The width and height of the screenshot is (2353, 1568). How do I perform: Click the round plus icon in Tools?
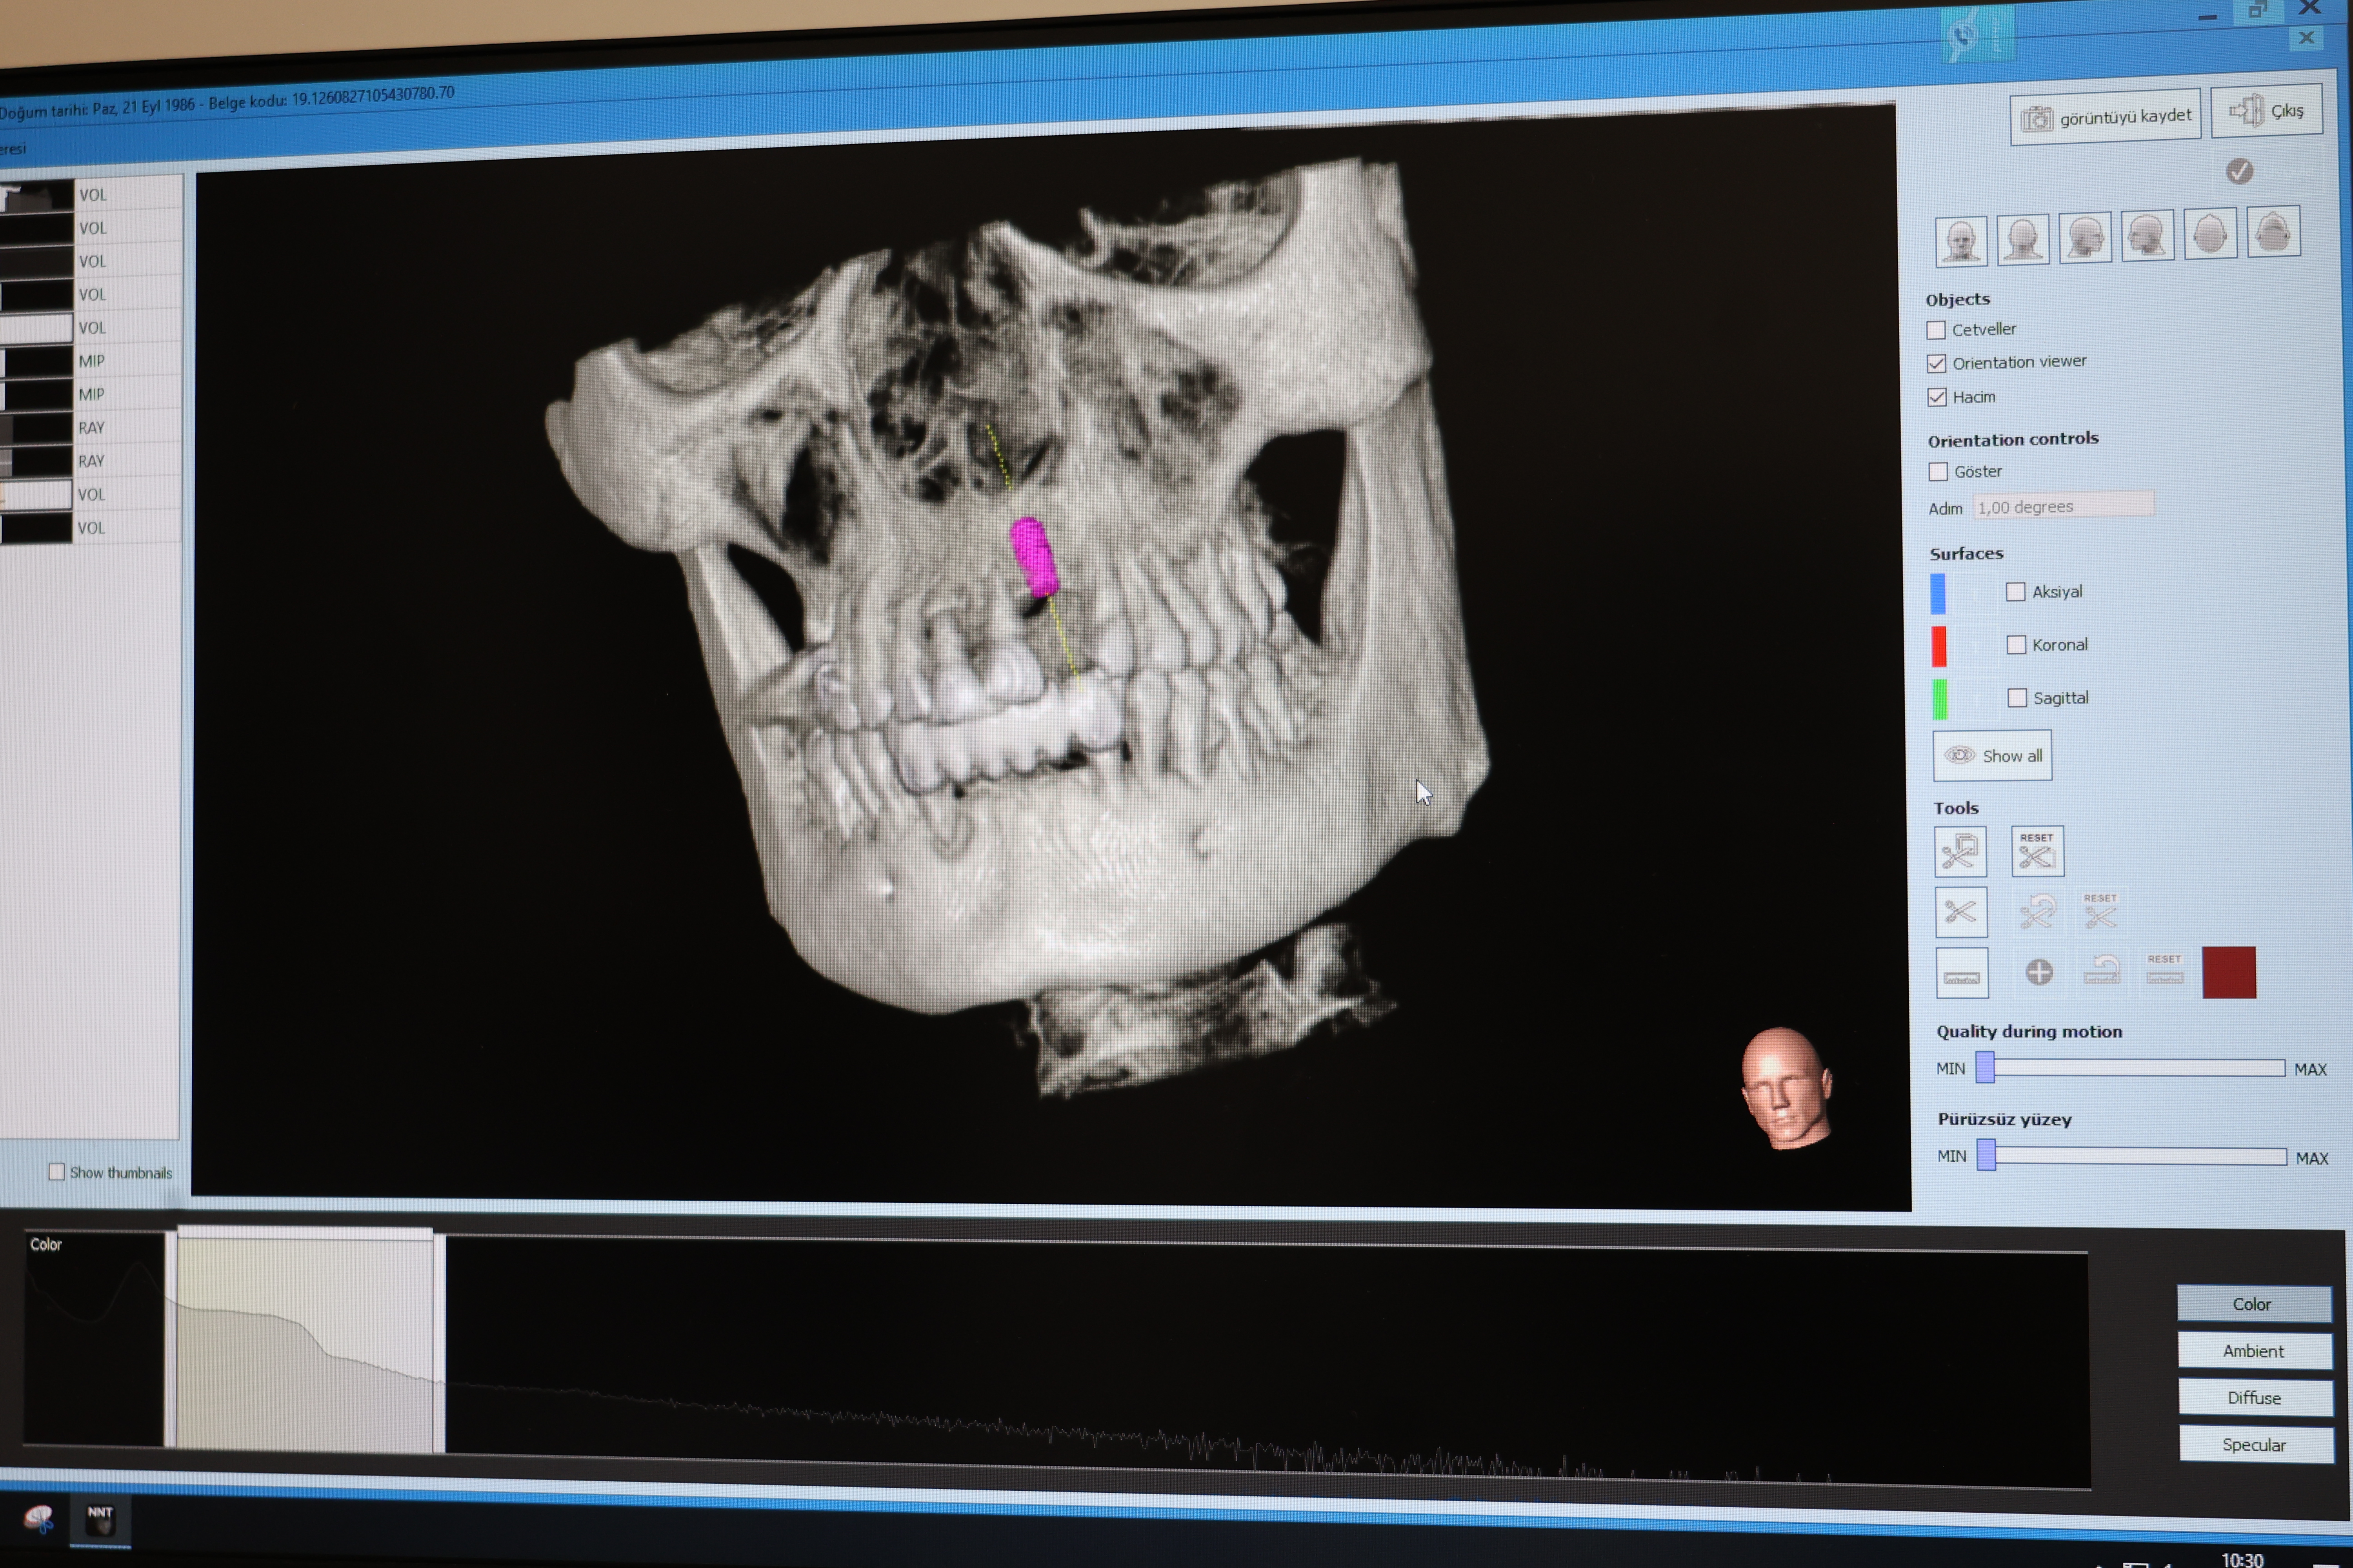click(2039, 972)
